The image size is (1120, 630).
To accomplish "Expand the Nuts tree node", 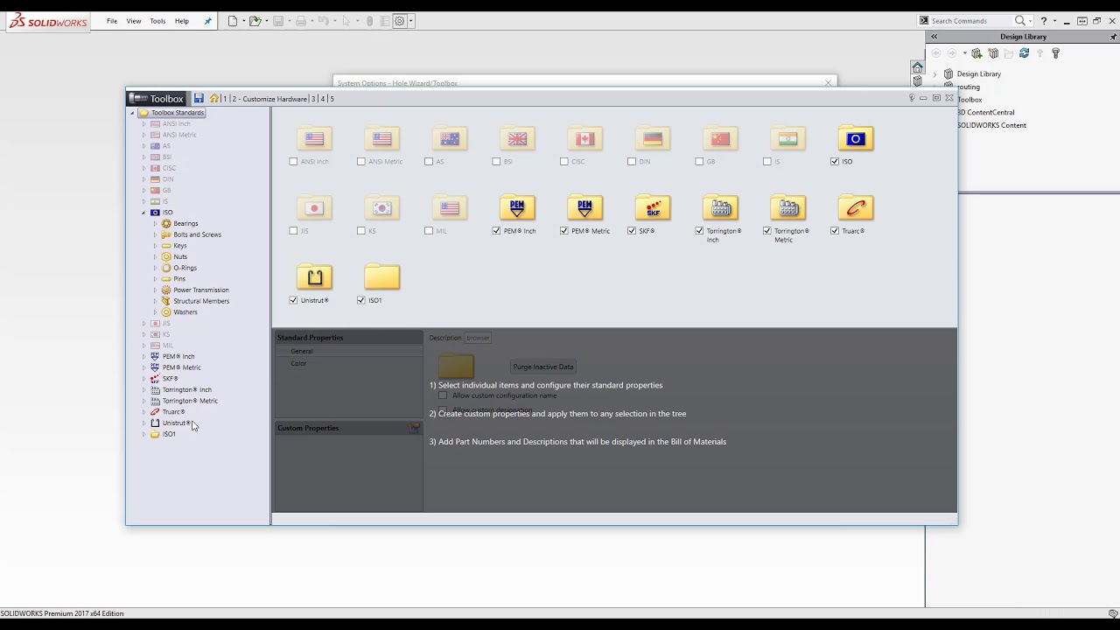I will click(x=155, y=257).
